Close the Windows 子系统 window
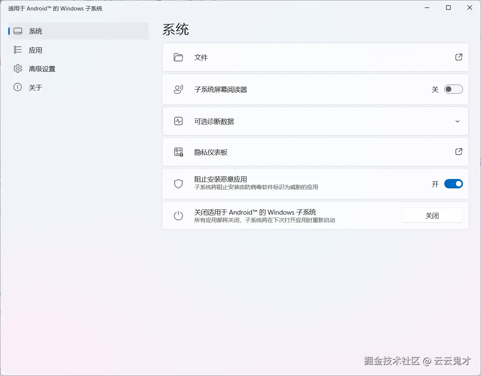Viewport: 481px width, 376px height. tap(469, 8)
